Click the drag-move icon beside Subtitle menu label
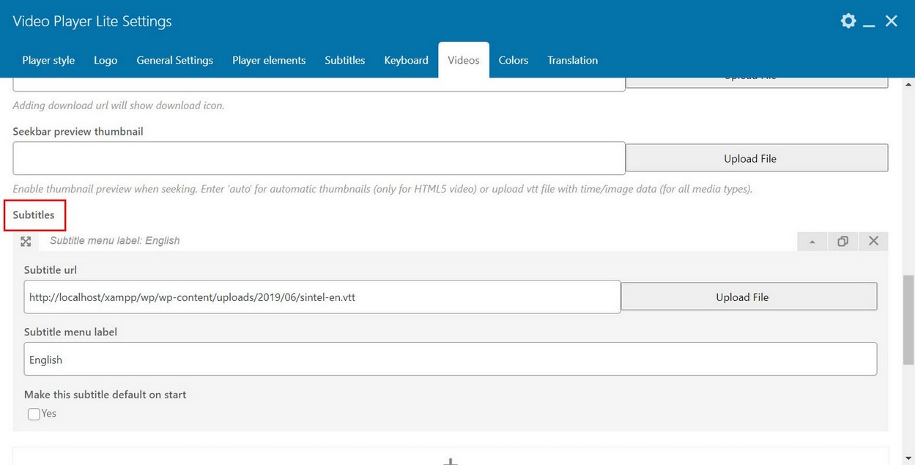Screen dimensions: 915x465 pyautogui.click(x=26, y=241)
